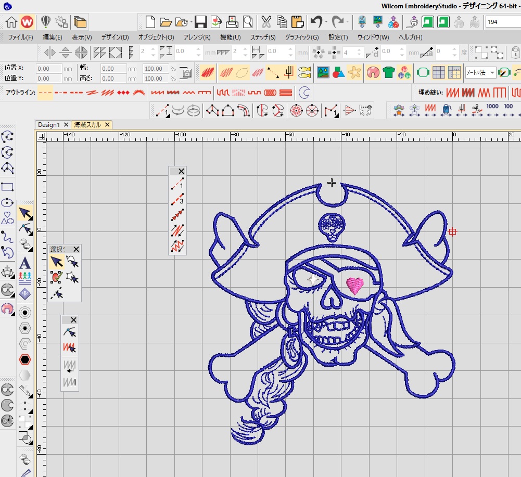521x477 pixels.
Task: Toggle the needle points display icon
Action: tap(273, 72)
